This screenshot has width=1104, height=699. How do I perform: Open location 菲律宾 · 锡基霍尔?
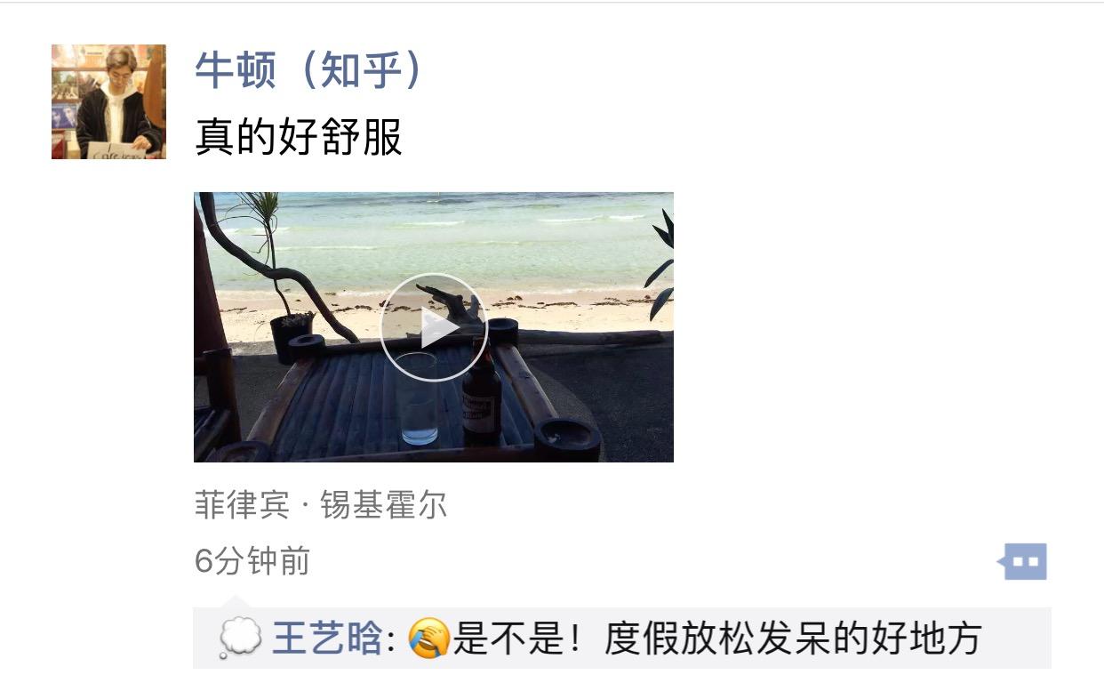pyautogui.click(x=321, y=505)
